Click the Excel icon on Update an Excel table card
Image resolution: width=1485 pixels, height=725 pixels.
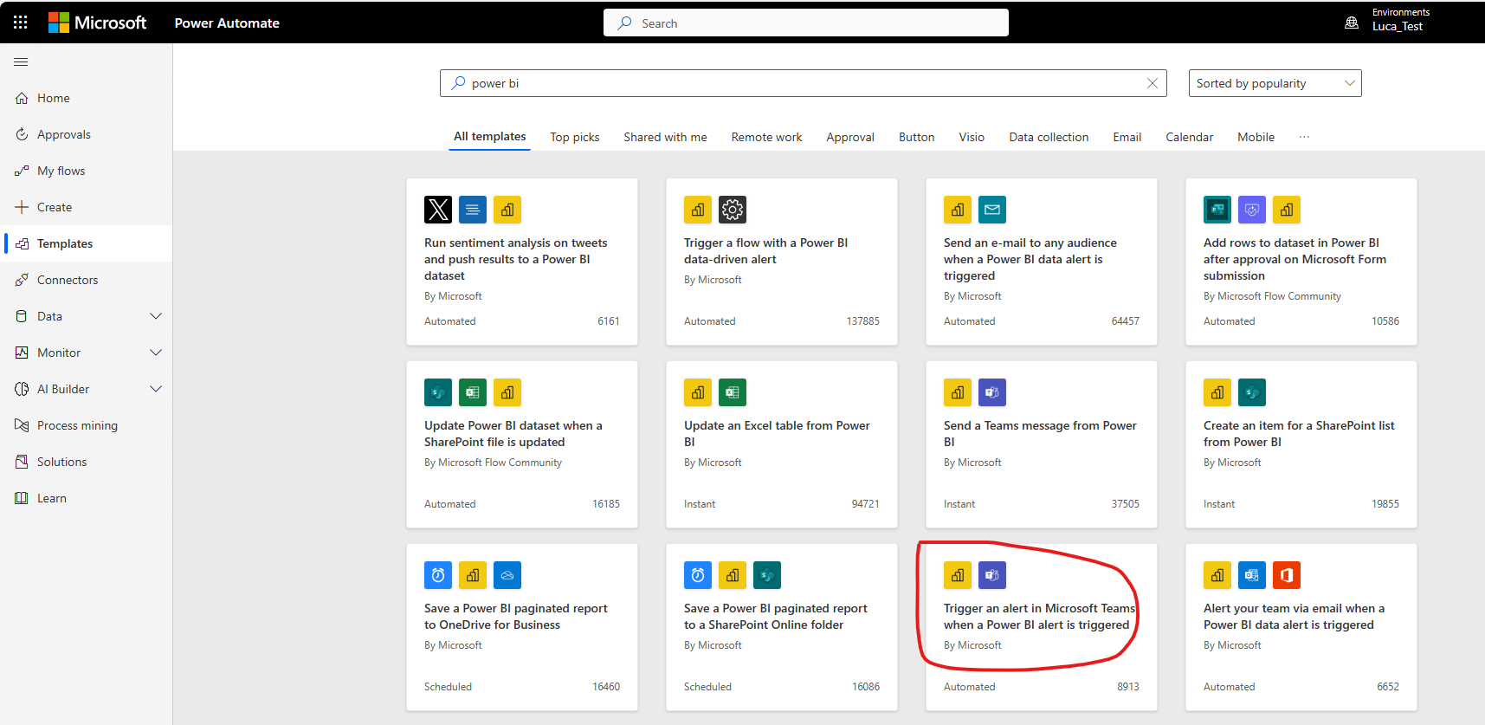[x=733, y=392]
